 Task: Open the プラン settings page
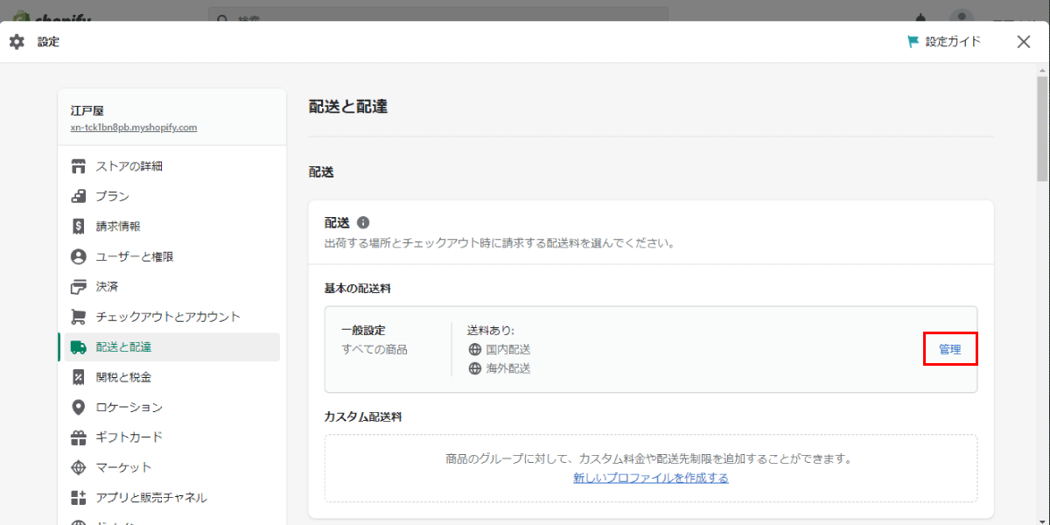point(172,196)
